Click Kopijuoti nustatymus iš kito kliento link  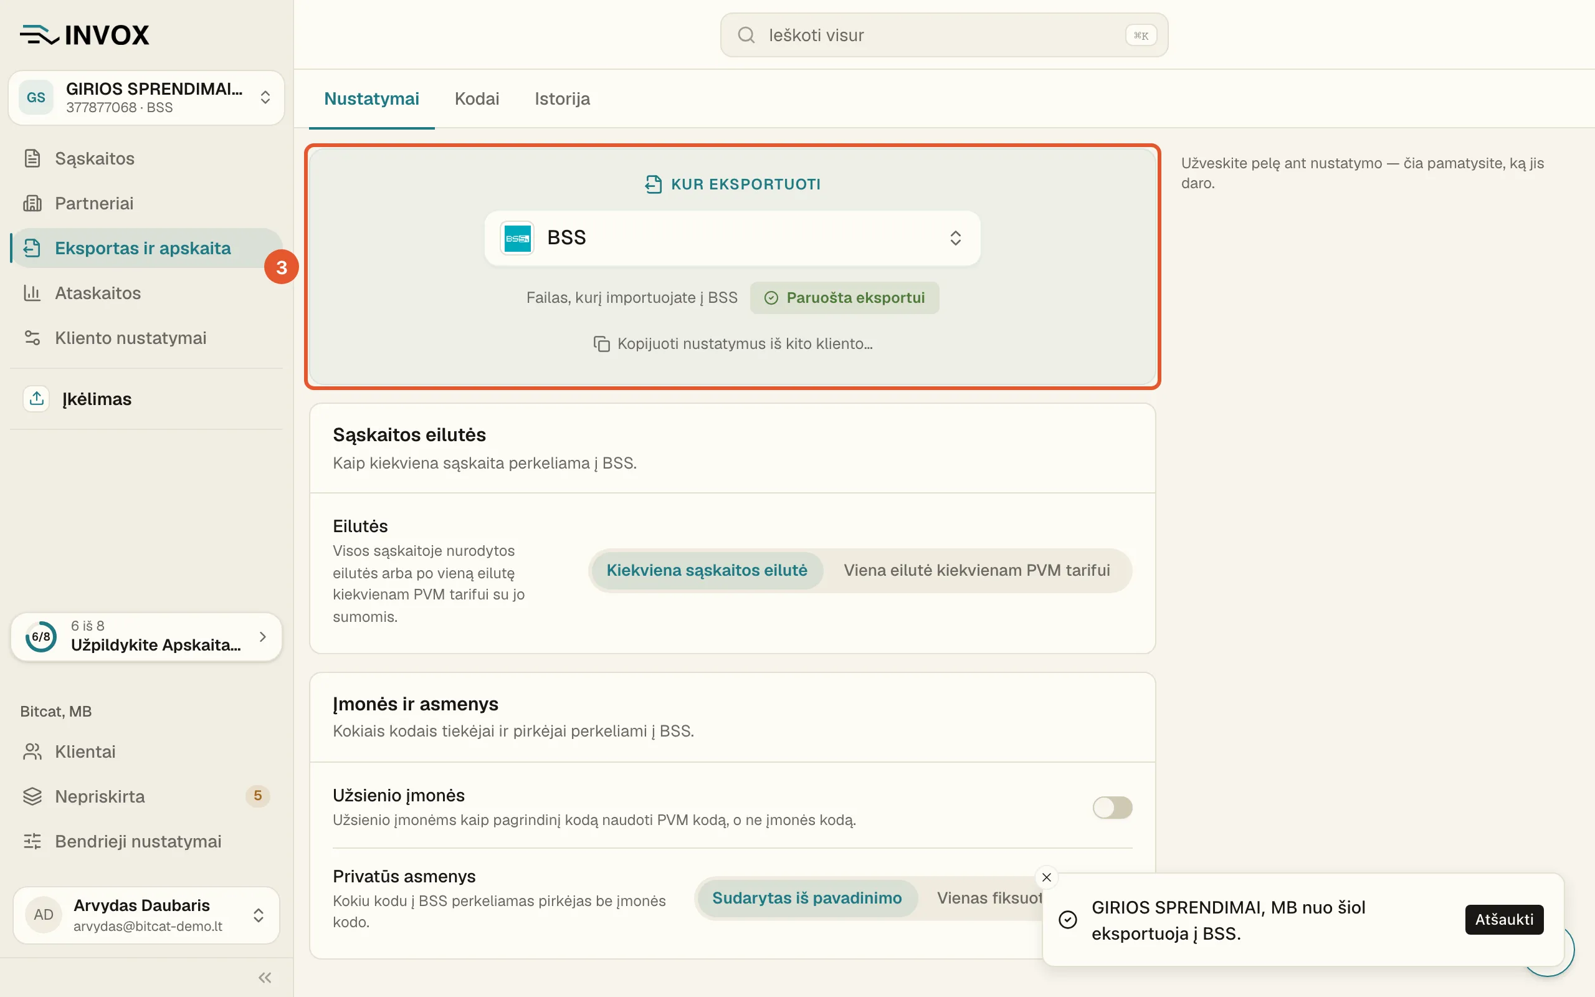click(x=732, y=343)
